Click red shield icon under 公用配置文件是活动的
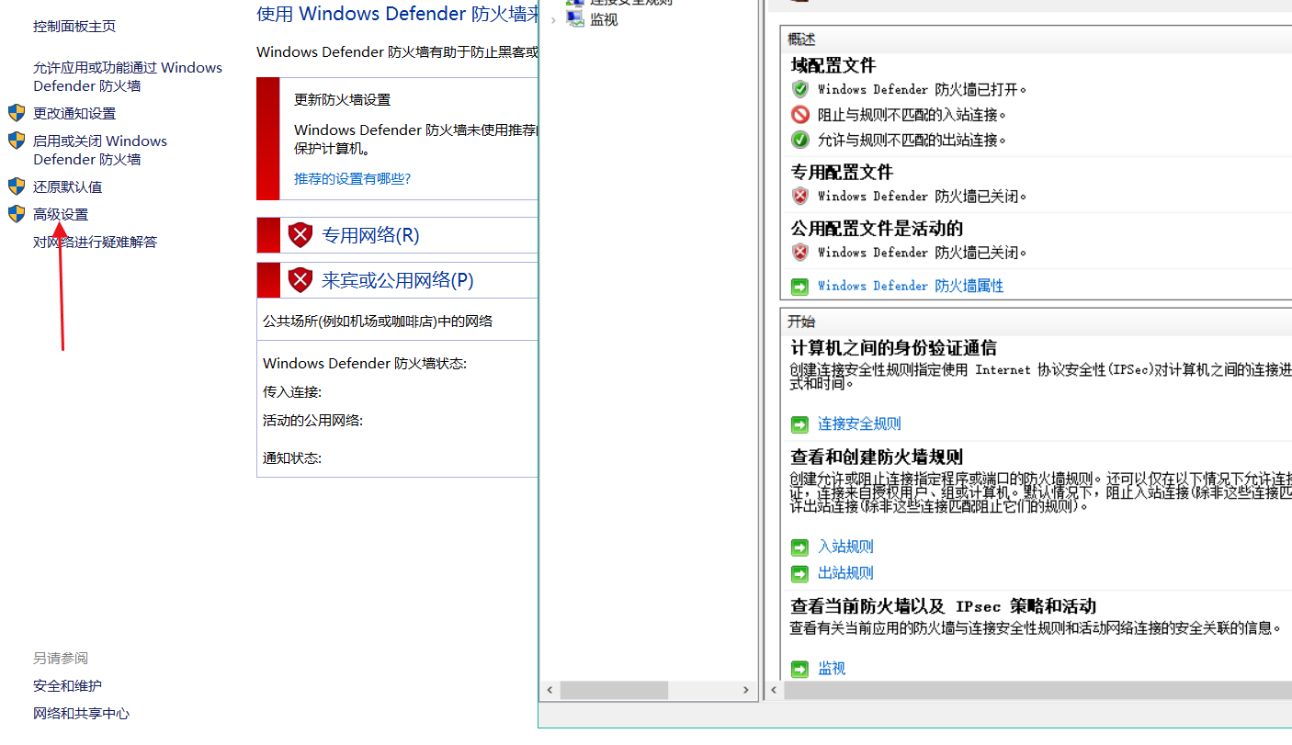1292x745 pixels. pos(800,252)
